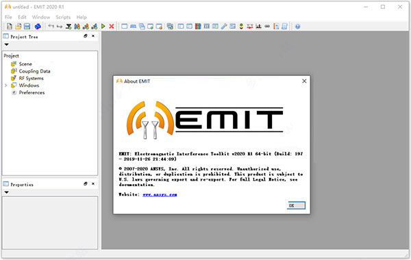Select Coupling Data in the project tree

34,71
